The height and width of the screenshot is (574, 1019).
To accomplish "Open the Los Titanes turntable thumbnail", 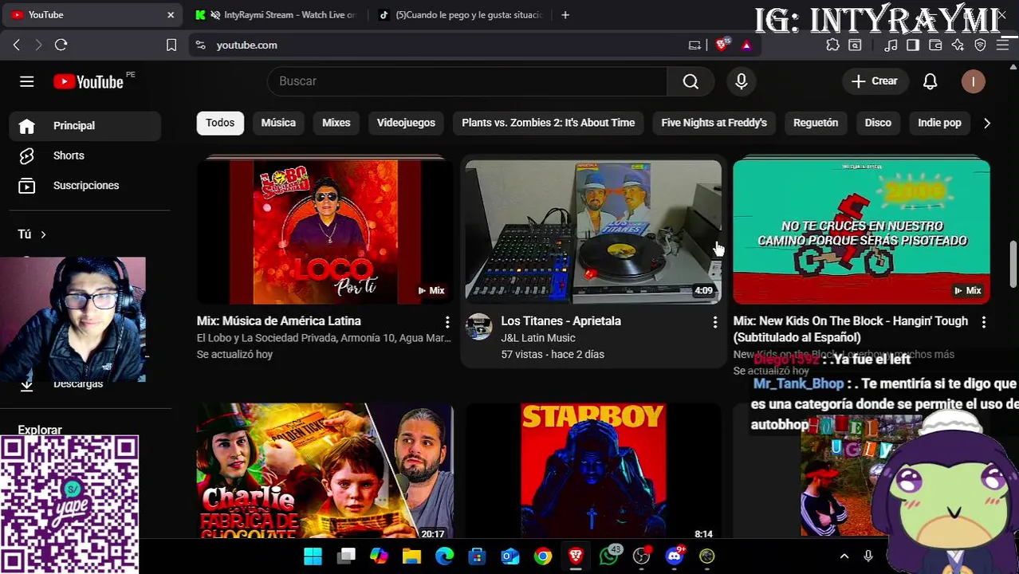I will click(x=593, y=232).
